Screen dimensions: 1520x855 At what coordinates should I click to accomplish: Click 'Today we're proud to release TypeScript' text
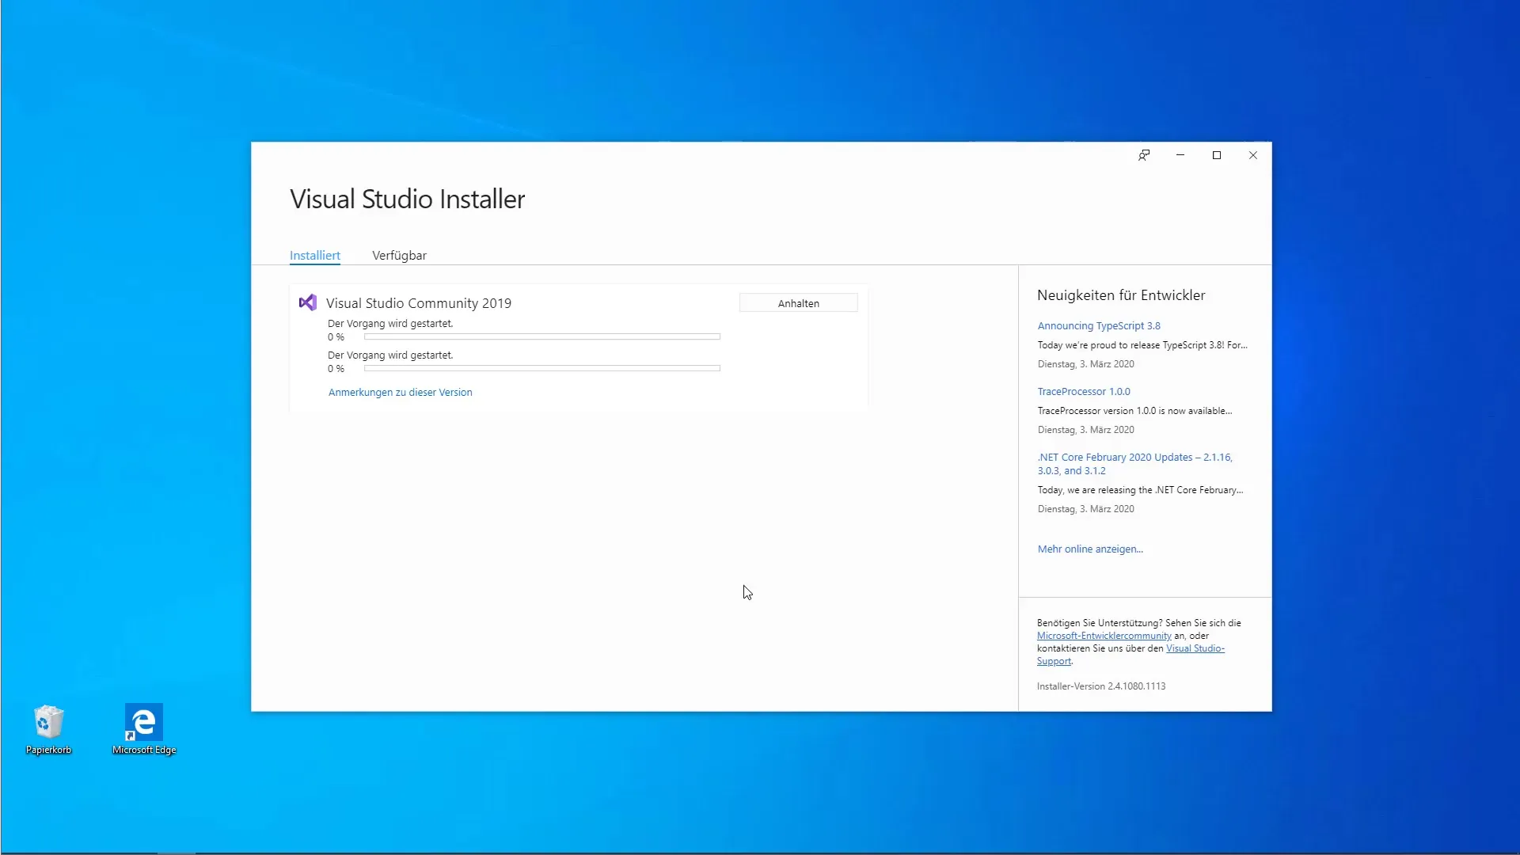1142,345
